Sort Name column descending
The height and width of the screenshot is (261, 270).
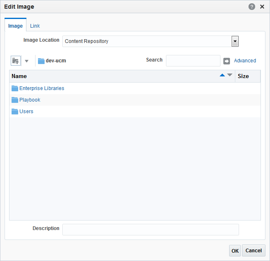pos(230,75)
